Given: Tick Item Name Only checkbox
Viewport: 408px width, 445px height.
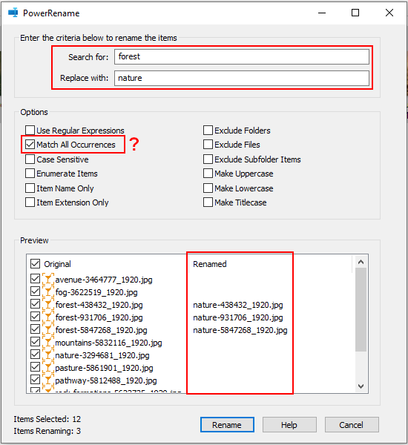Looking at the screenshot, I should (x=30, y=188).
